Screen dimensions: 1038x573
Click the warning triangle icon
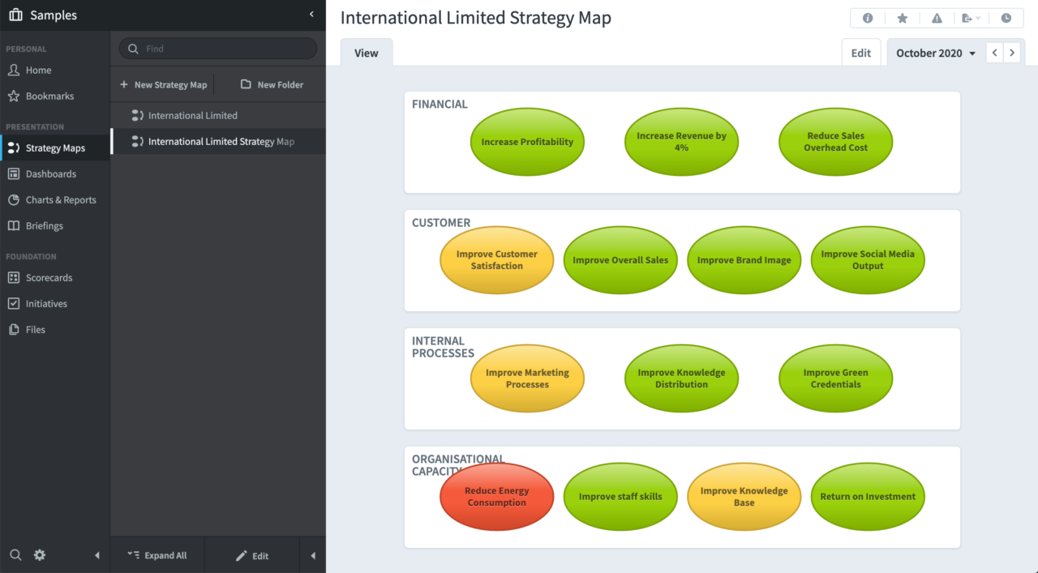[937, 17]
